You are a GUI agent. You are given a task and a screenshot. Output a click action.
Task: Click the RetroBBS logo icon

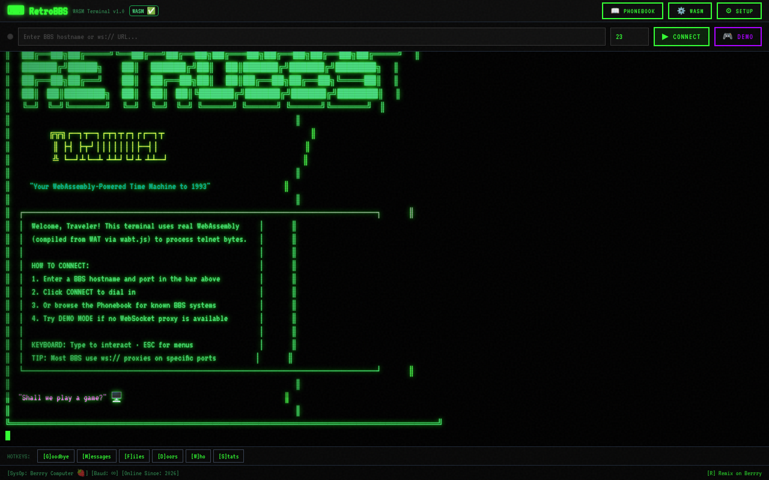[x=16, y=10]
